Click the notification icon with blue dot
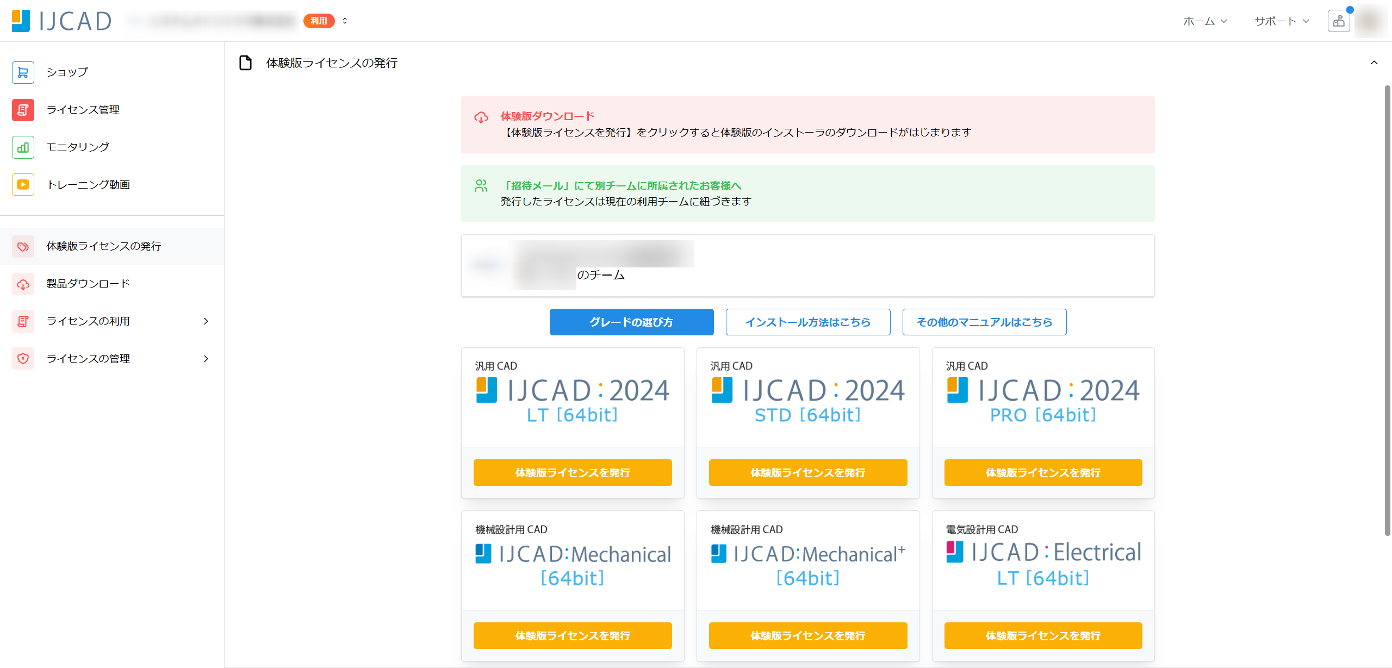The image size is (1392, 668). click(x=1339, y=21)
